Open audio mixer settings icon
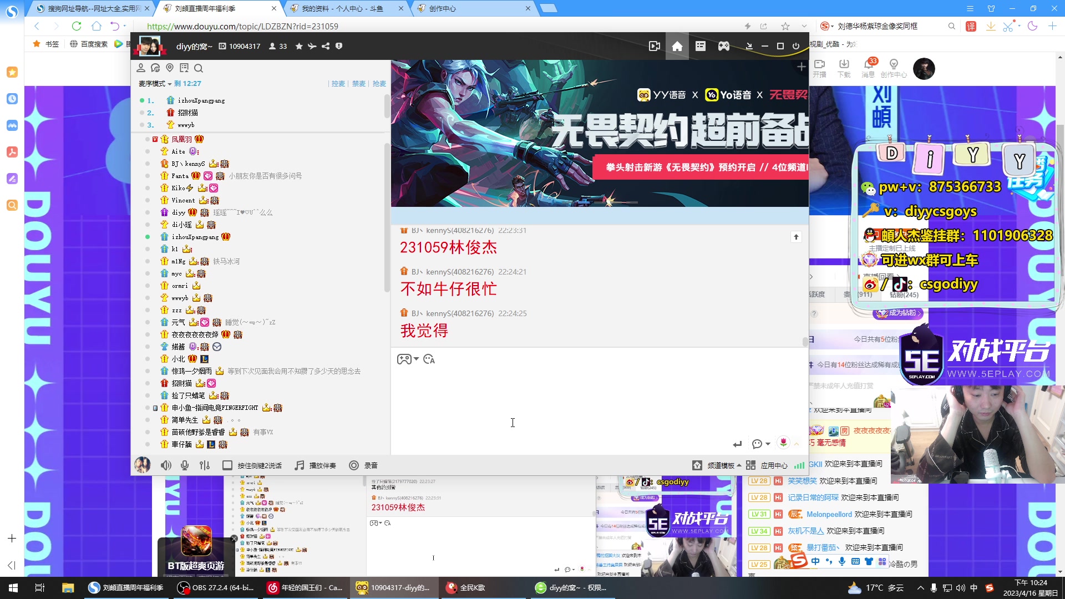This screenshot has height=599, width=1065. point(205,465)
